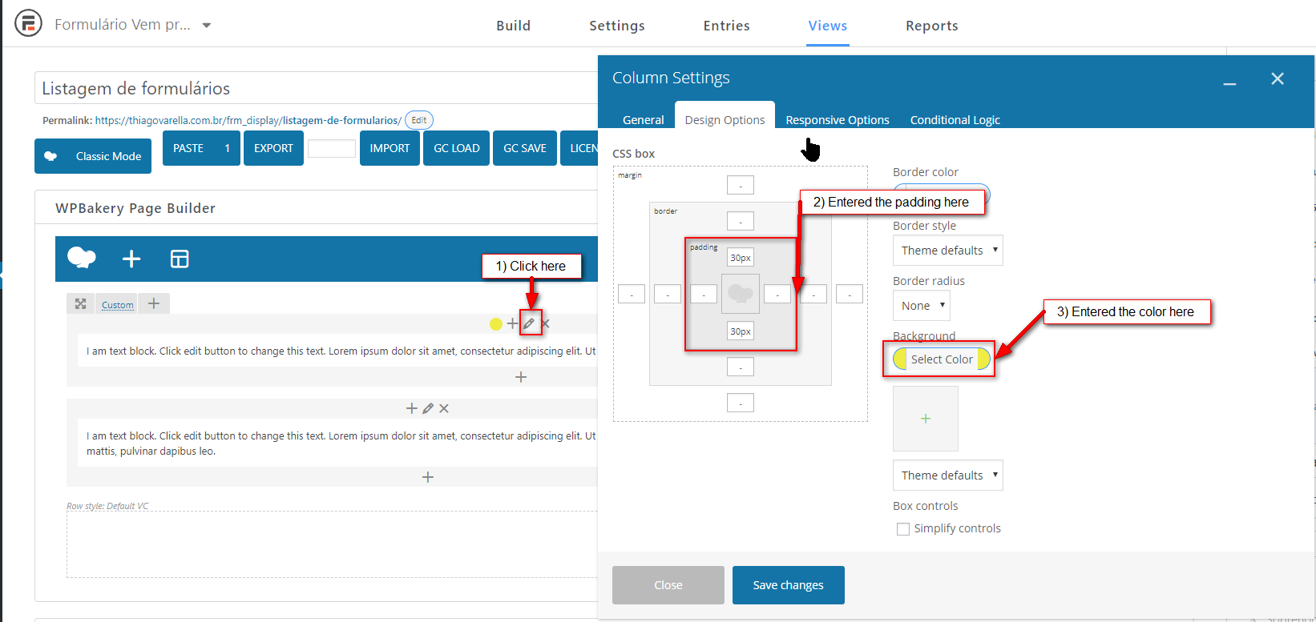The image size is (1316, 622).
Task: Click the EXPORT button
Action: tap(273, 148)
